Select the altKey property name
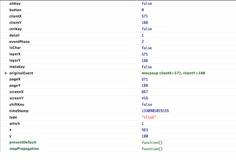Screen dimensions: 236x160 [x=15, y=4]
